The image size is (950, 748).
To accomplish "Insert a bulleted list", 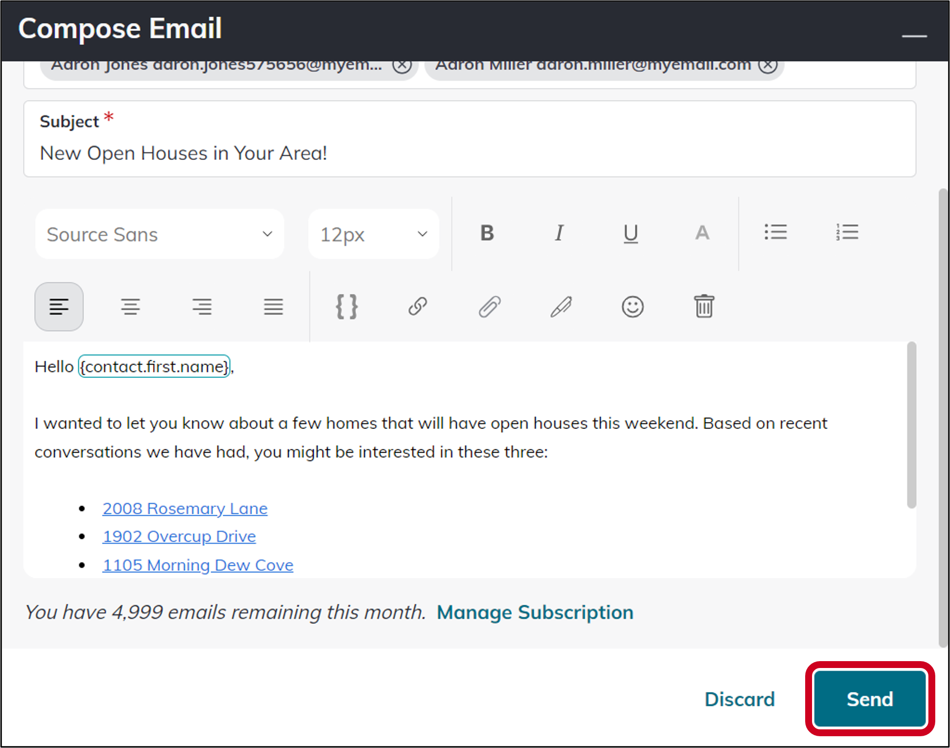I will [x=775, y=232].
